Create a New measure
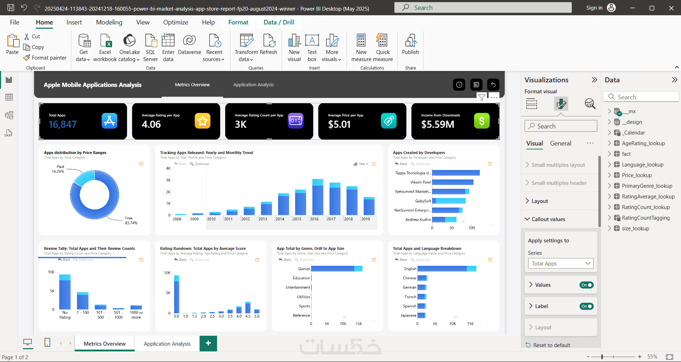681x362 pixels. [361, 48]
